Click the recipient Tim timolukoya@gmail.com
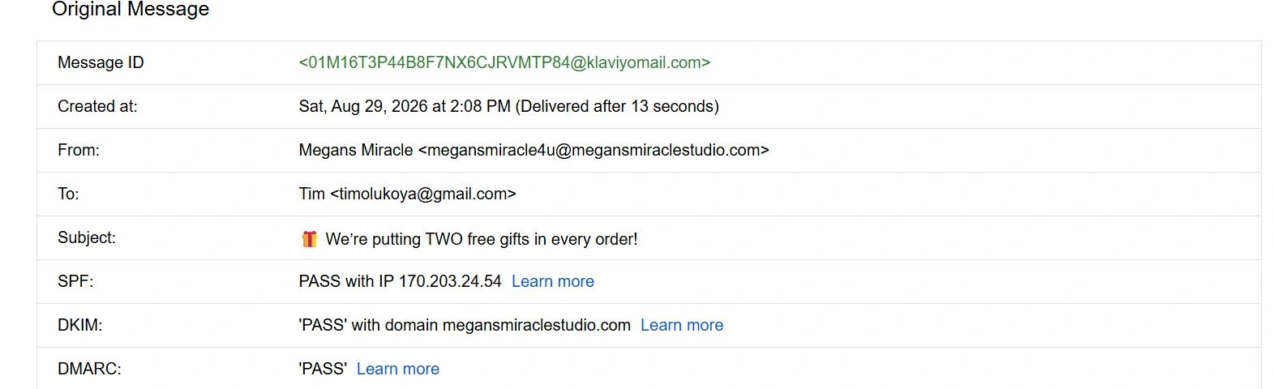 pos(407,194)
